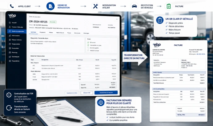The width and height of the screenshot is (213, 126).
Task: Click the OR-2024-00125 order title
Action: click(x=38, y=22)
